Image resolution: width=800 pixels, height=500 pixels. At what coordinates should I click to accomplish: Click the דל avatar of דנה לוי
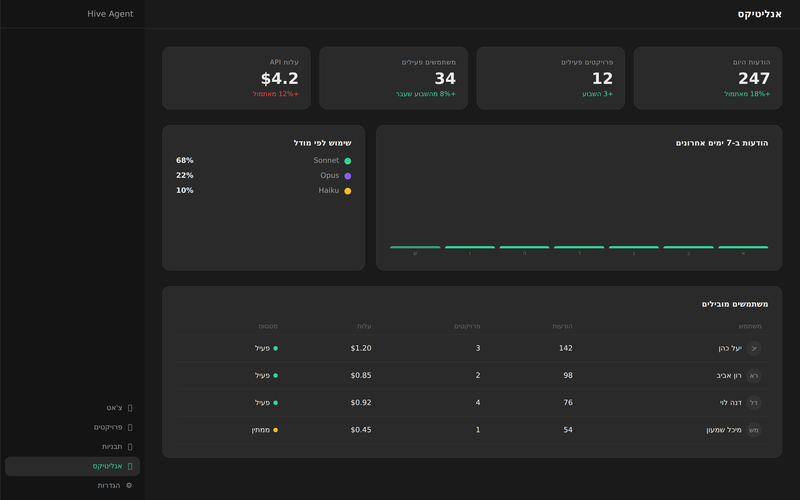pyautogui.click(x=754, y=403)
